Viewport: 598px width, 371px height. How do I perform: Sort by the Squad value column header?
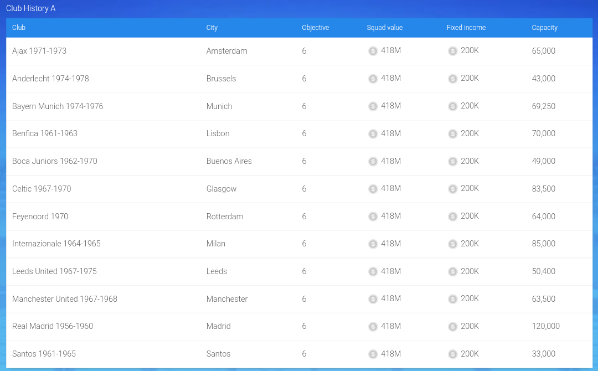click(385, 28)
